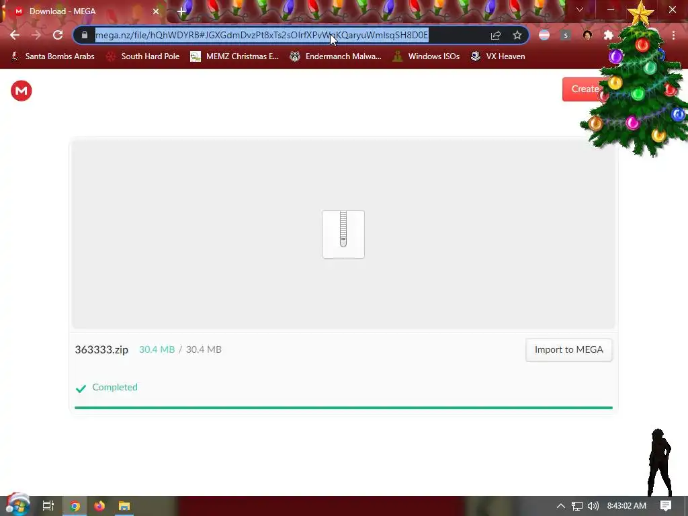Go back to the previous page

click(x=15, y=35)
